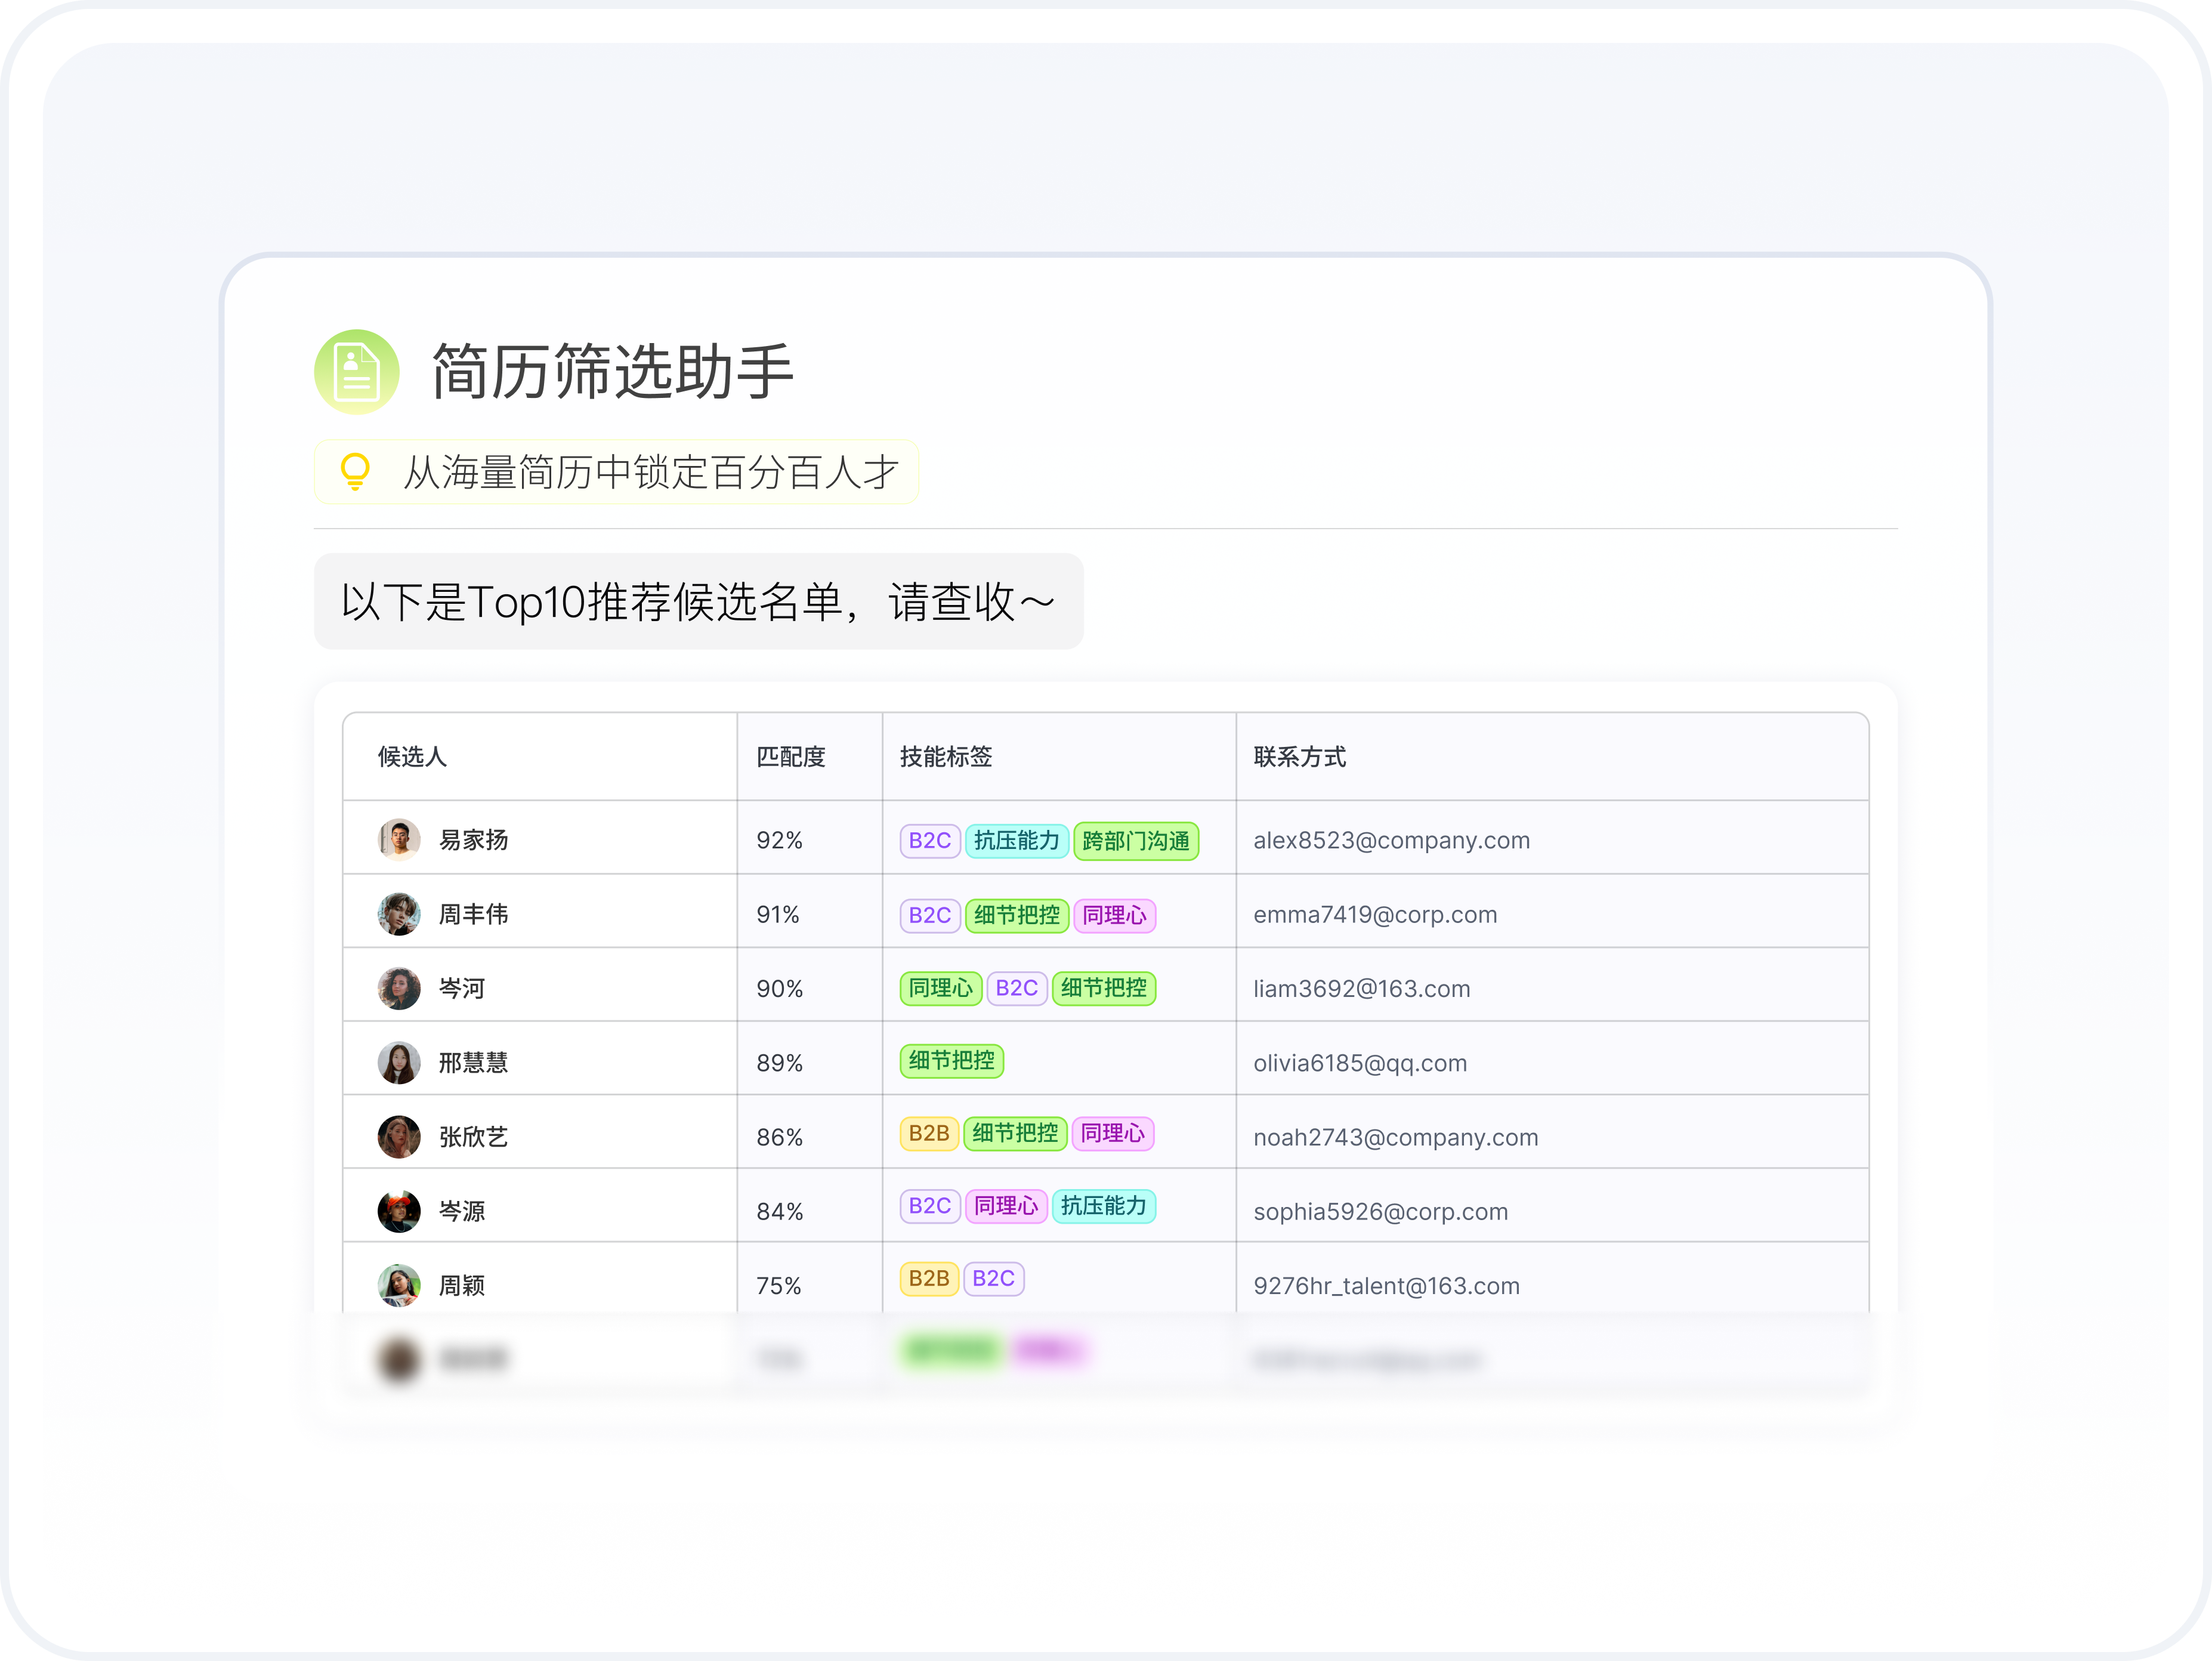Click 细节把控 tag in 邢慧慧's row
Screen dimensions: 2212x1661
click(x=952, y=1061)
